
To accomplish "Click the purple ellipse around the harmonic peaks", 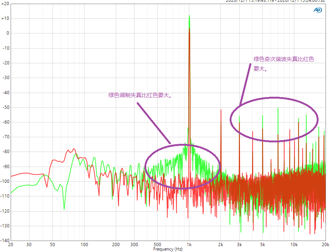I will pos(274,120).
